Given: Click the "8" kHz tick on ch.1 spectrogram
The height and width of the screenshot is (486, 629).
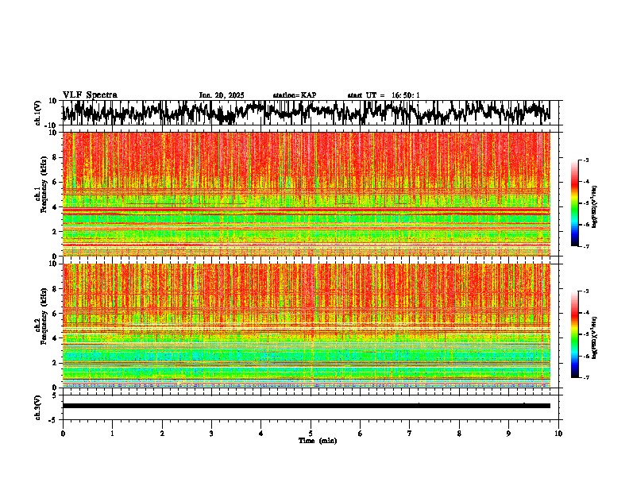Looking at the screenshot, I should coord(56,157).
